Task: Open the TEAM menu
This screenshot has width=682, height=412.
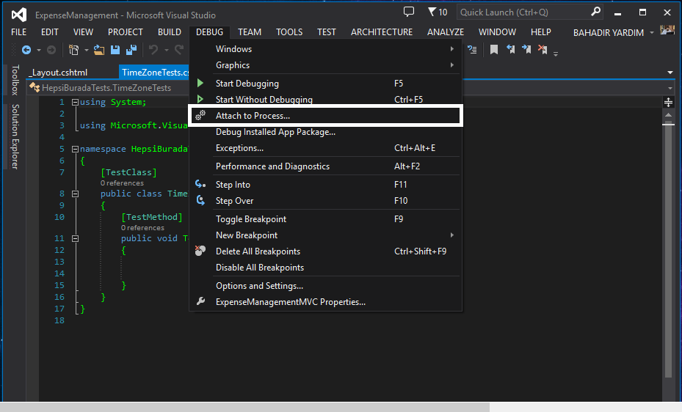Action: click(249, 32)
